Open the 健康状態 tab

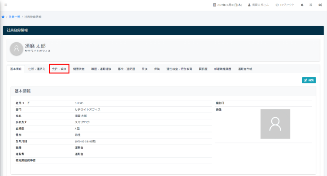pos(79,69)
